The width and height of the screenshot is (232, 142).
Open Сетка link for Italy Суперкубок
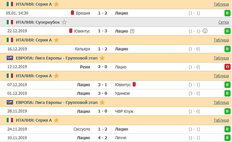pyautogui.click(x=224, y=22)
